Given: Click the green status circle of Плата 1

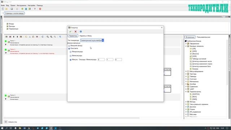Looking at the screenshot, I should [6, 41].
